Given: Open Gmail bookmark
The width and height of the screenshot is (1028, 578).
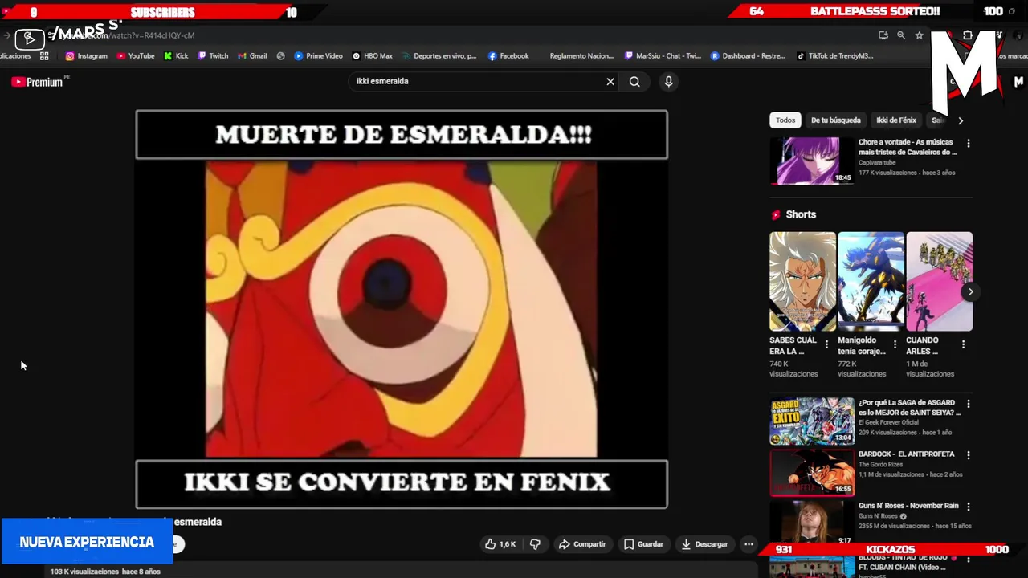Looking at the screenshot, I should 252,56.
